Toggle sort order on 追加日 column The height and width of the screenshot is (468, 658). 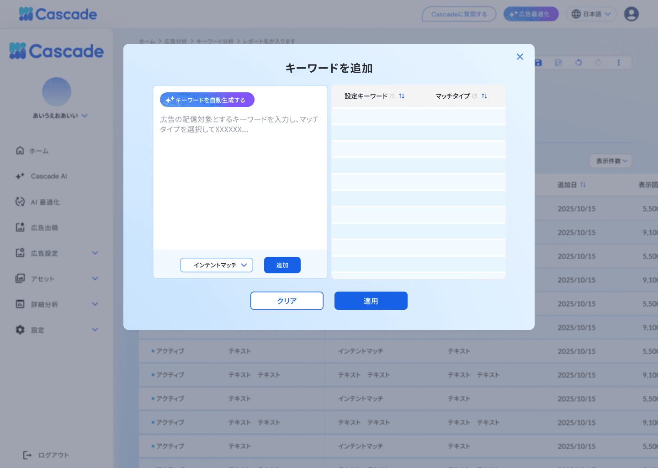[584, 185]
